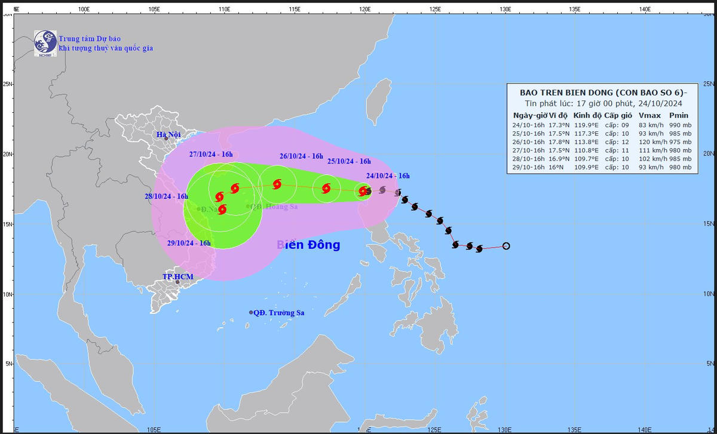Viewport: 717px width, 434px height.
Task: Select the QĐ. Trường Sa marker dot
Action: click(x=251, y=312)
